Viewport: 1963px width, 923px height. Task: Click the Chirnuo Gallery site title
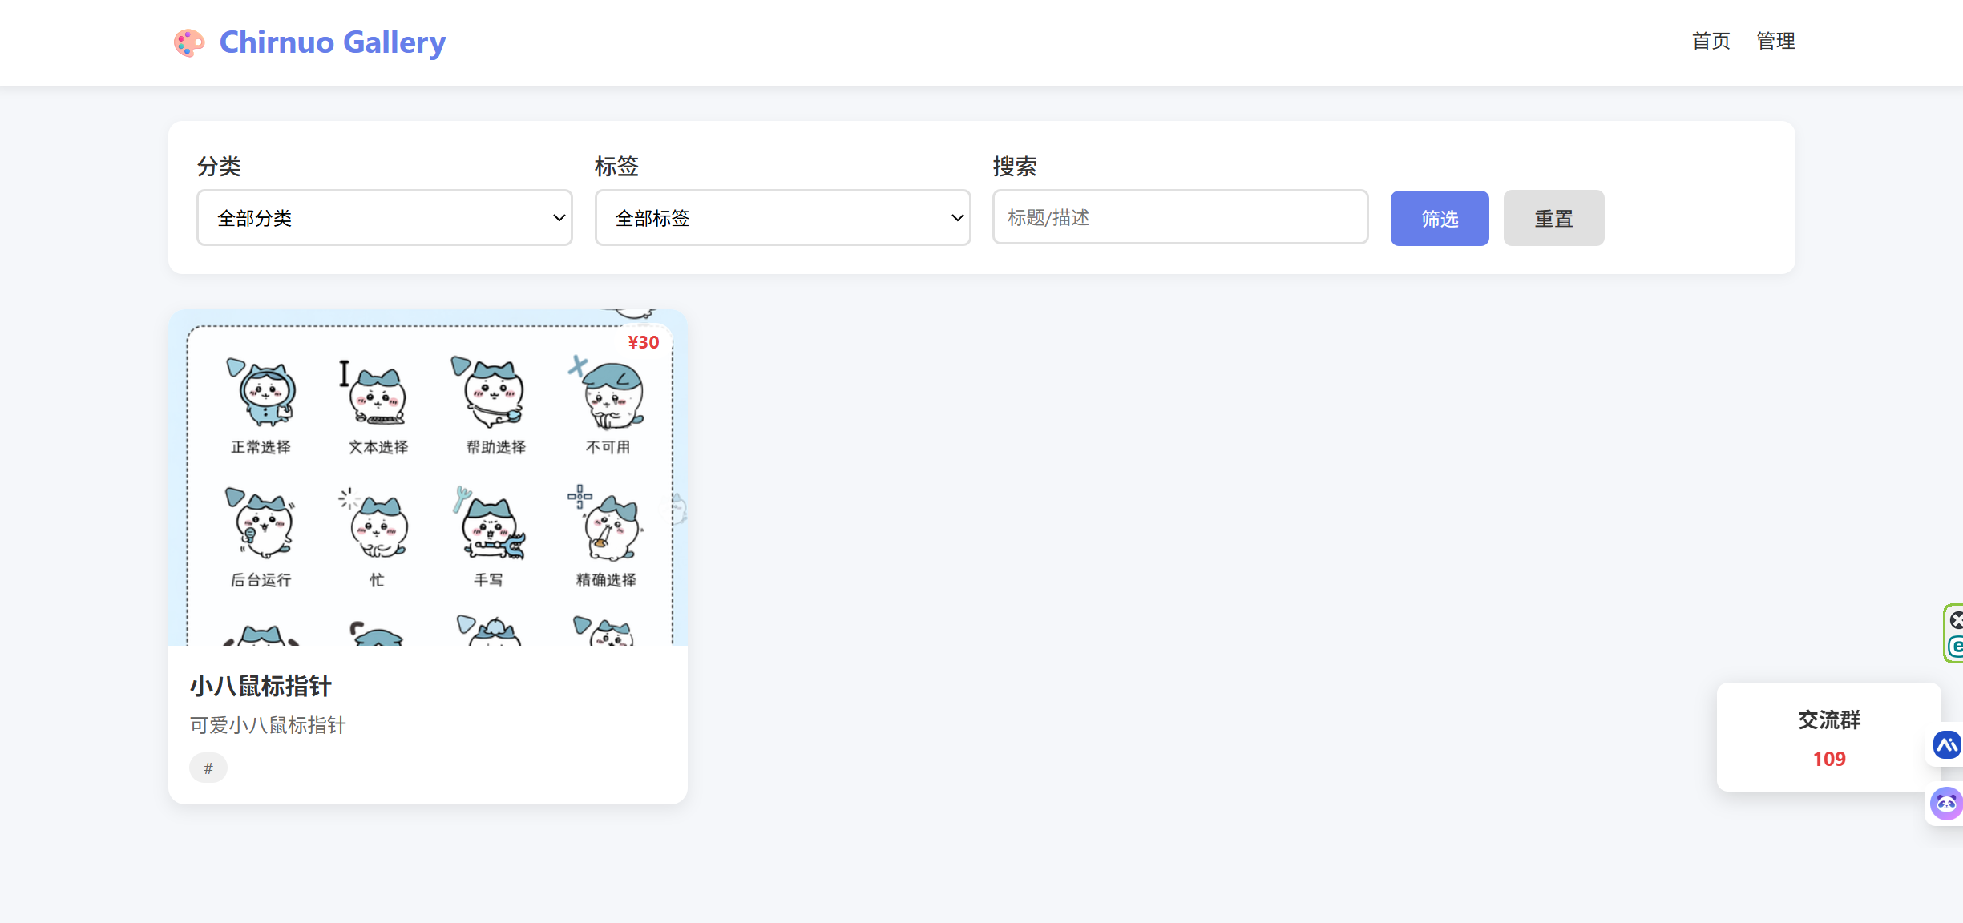331,42
